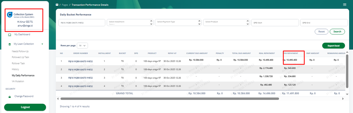Open Rows per page dropdown

tap(82, 46)
